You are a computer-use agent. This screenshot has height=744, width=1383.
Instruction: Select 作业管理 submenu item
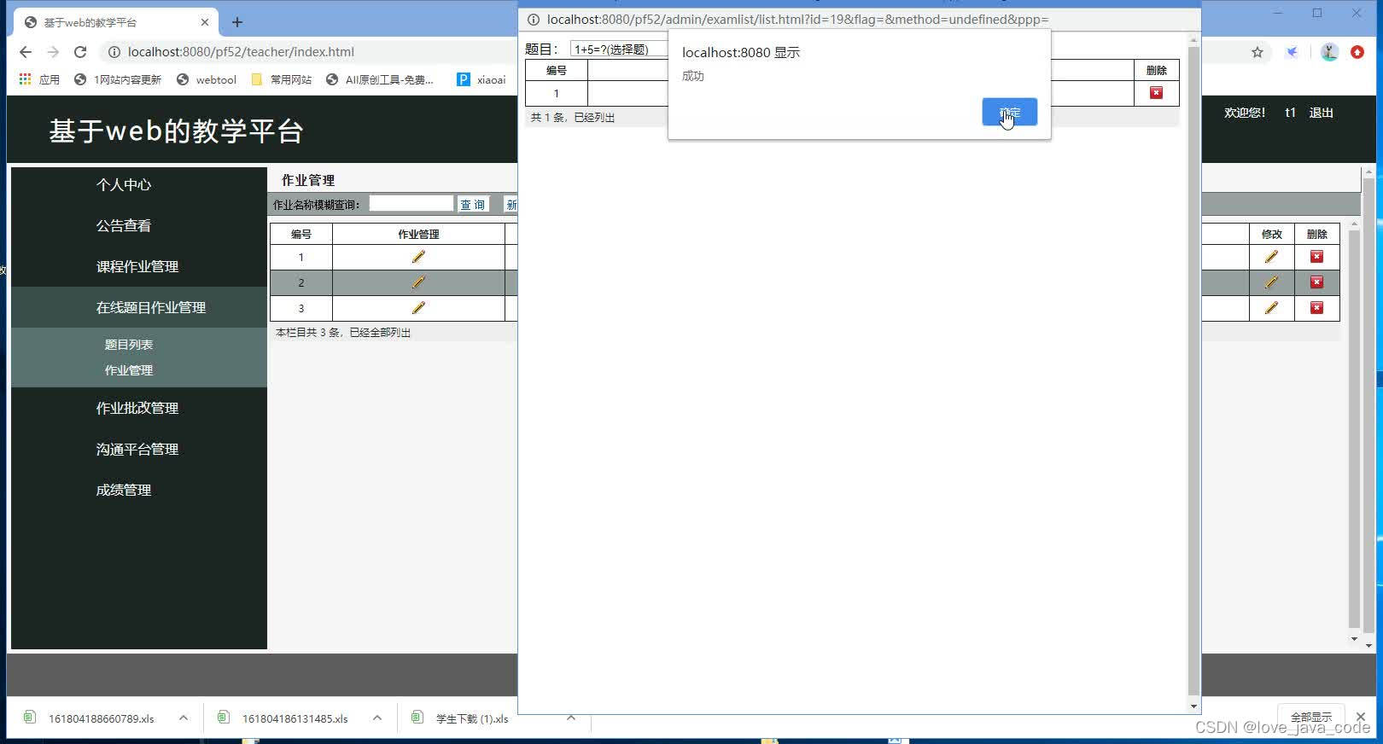[x=129, y=370]
